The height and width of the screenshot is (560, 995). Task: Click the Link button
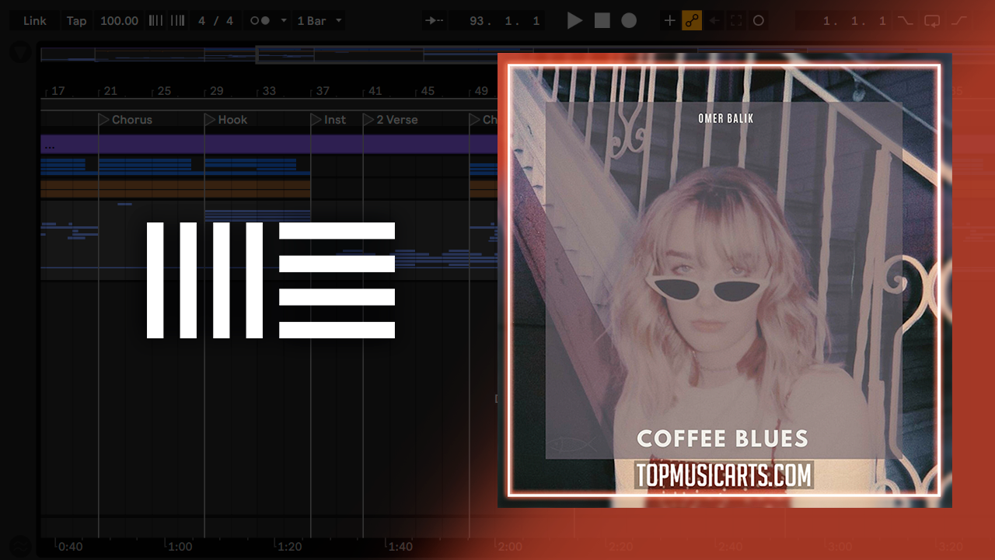pyautogui.click(x=35, y=21)
